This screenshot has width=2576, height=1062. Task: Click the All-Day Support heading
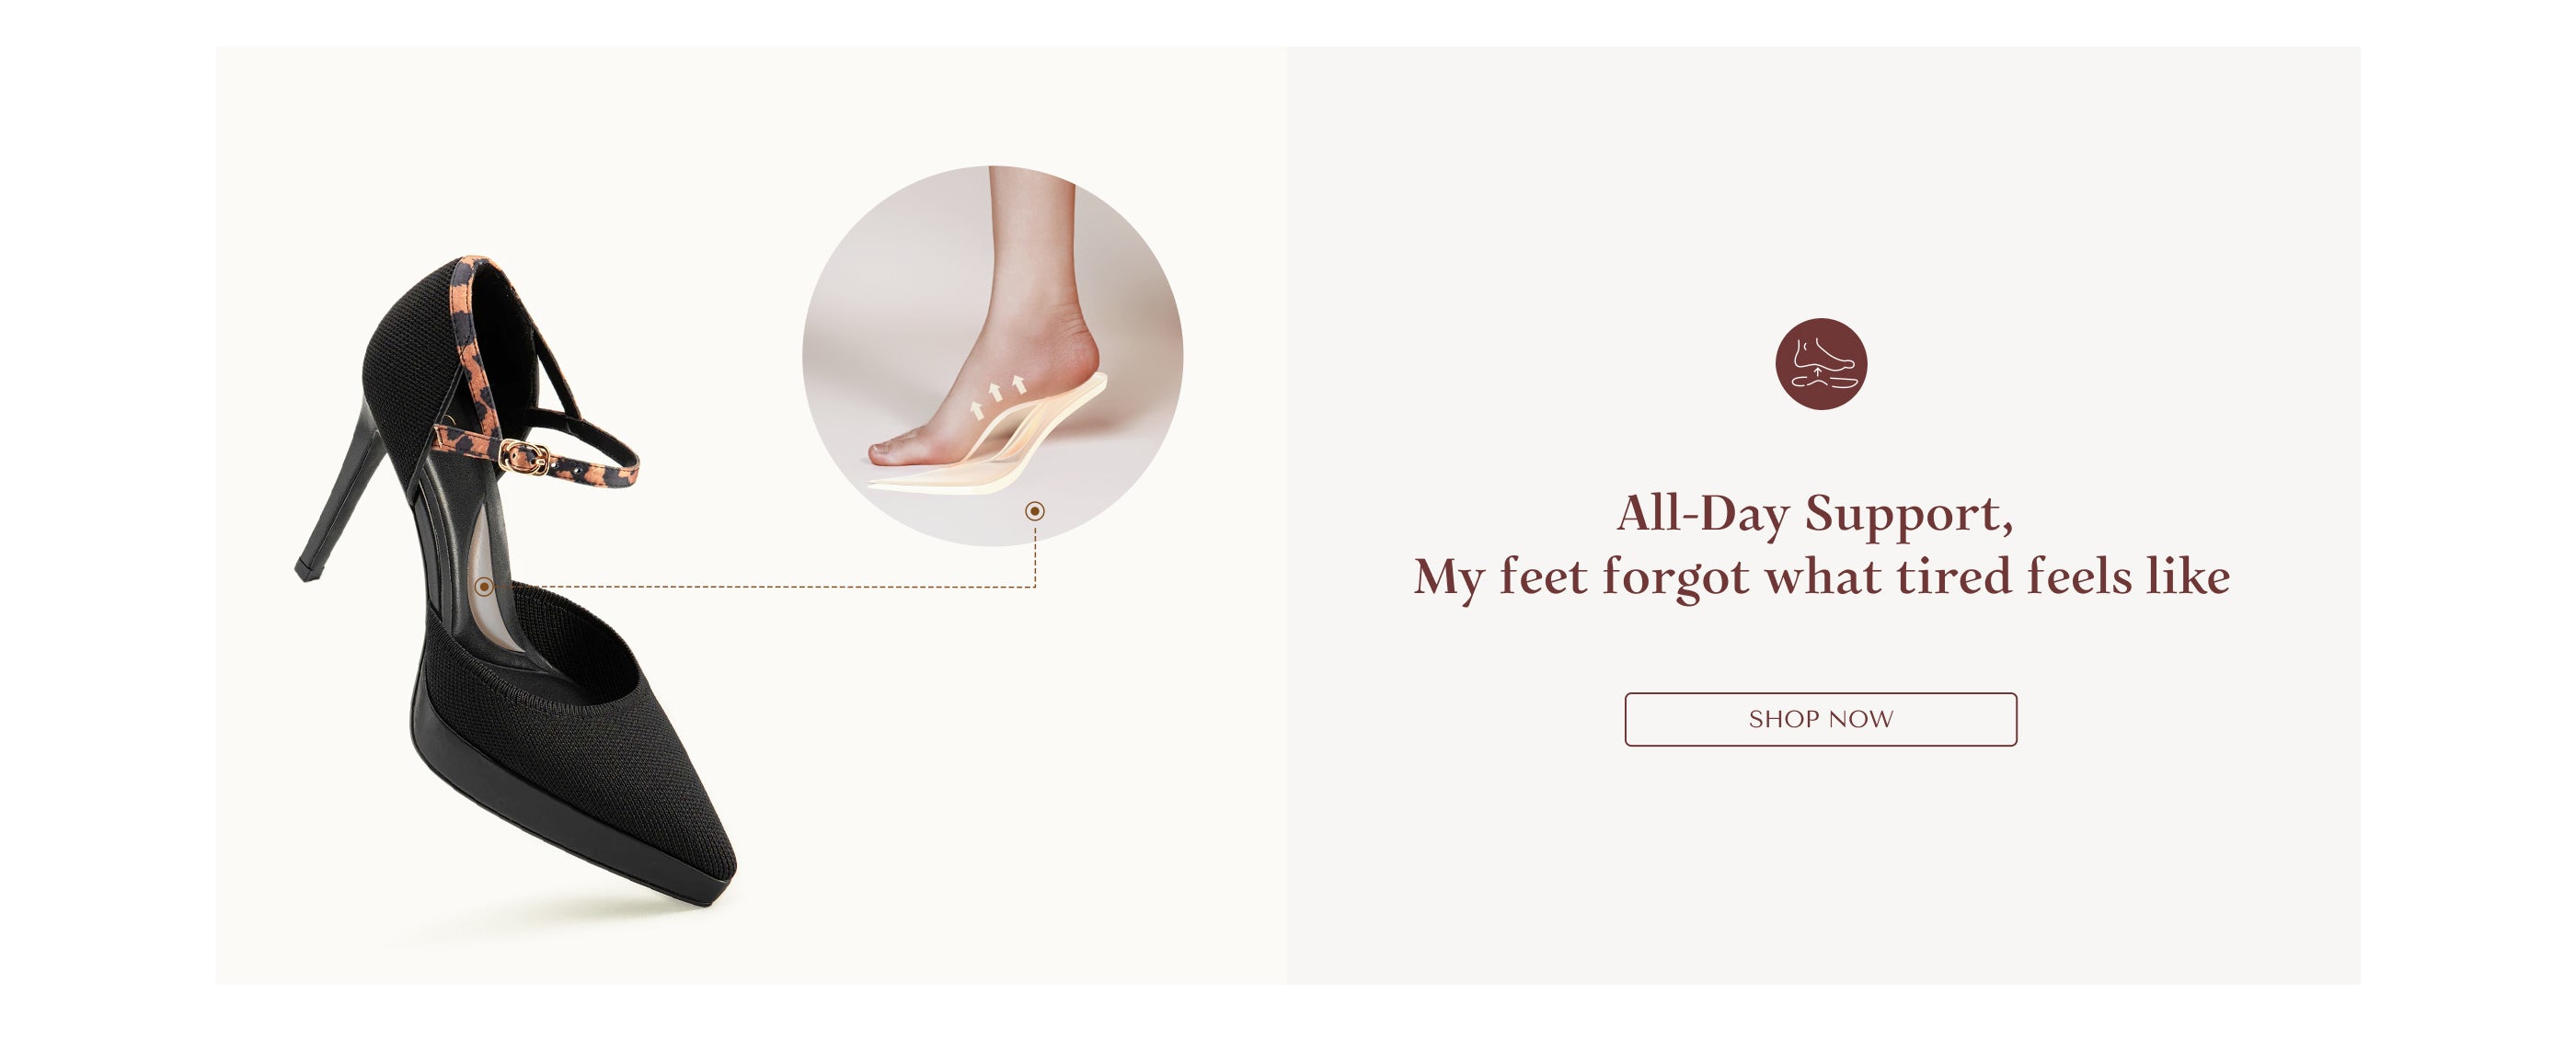coord(1814,513)
